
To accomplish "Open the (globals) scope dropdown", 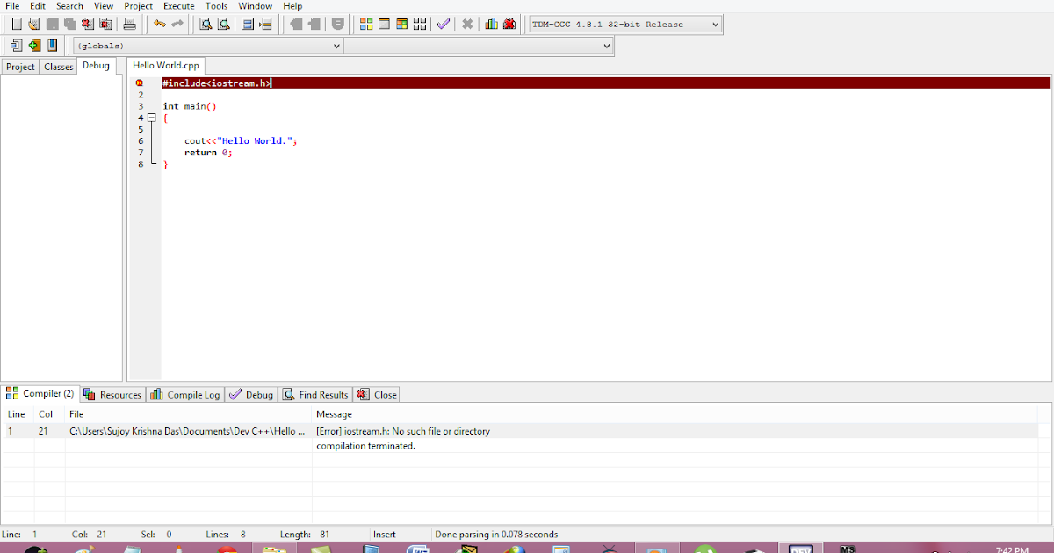I will pyautogui.click(x=207, y=46).
